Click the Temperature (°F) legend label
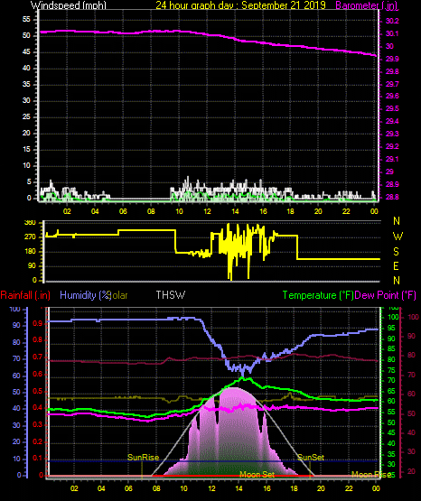 click(x=318, y=295)
